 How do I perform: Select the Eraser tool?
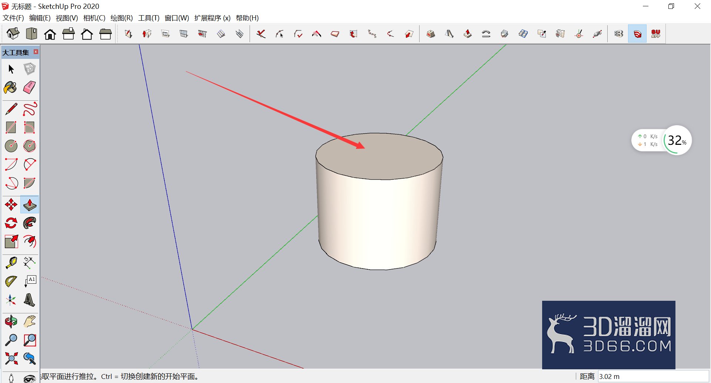30,88
